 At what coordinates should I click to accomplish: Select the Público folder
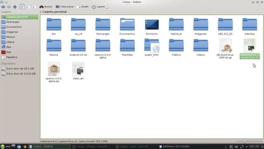pos(176,45)
